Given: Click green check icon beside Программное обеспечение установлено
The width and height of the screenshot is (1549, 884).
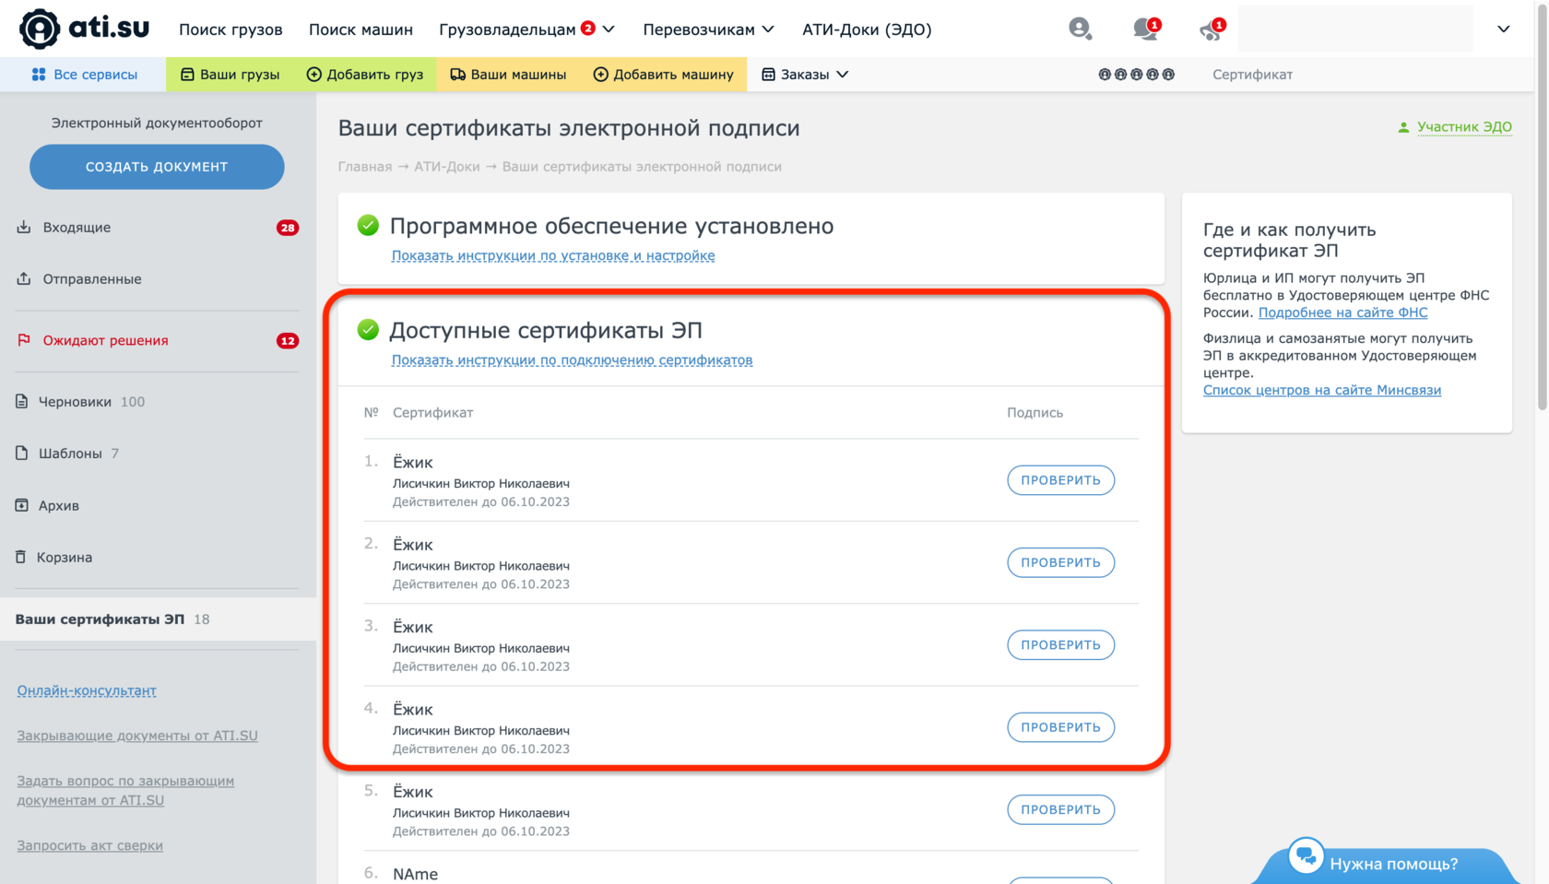Looking at the screenshot, I should pos(368,226).
